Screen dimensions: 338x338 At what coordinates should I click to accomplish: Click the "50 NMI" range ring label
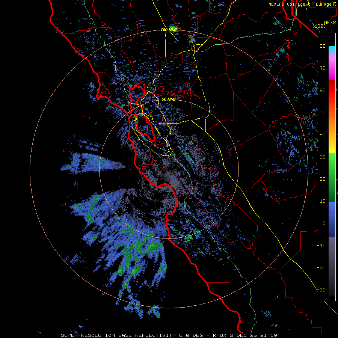[x=169, y=99]
